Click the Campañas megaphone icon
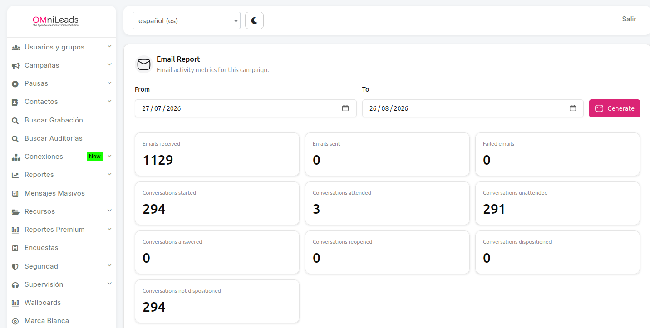This screenshot has width=650, height=328. (15, 66)
